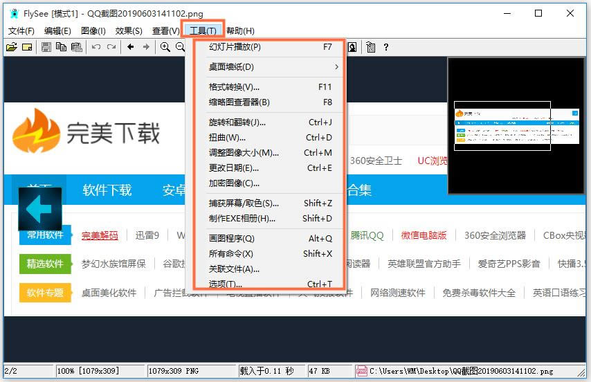Click the 精选软件 green label
The height and width of the screenshot is (382, 591).
pos(45,264)
